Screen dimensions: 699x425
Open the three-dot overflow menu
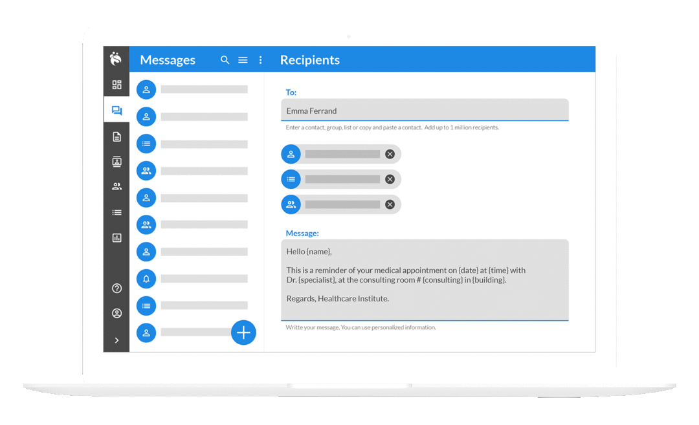tap(260, 60)
